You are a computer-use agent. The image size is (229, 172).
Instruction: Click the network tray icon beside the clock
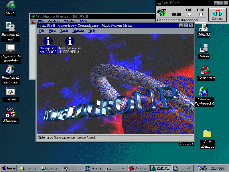pos(205,168)
